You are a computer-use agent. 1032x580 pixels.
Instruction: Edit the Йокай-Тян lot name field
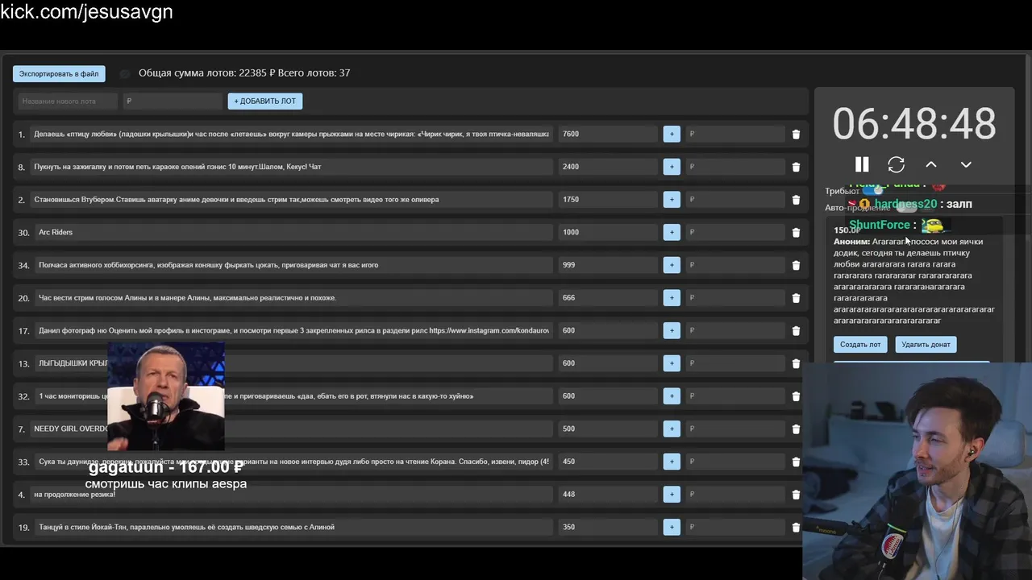pyautogui.click(x=293, y=527)
